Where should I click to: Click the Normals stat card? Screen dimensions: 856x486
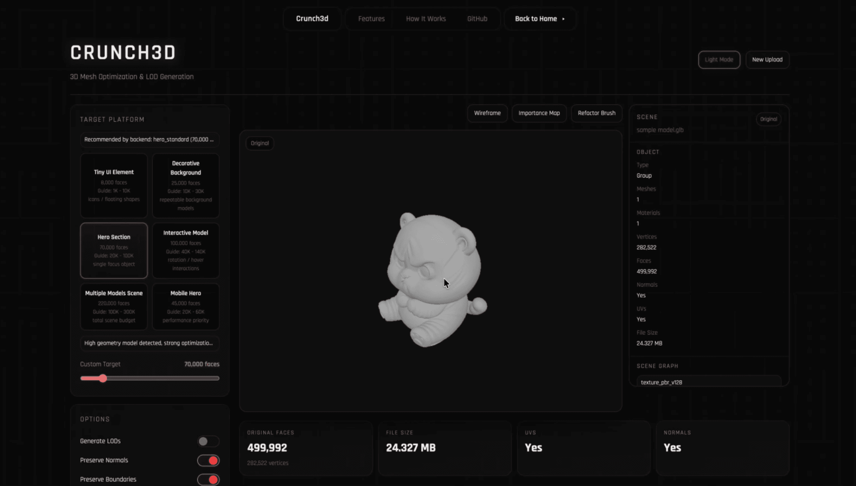tap(722, 448)
